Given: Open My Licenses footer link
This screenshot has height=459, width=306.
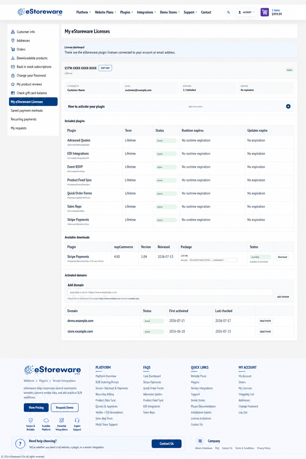Looking at the screenshot, I should pos(245,388).
